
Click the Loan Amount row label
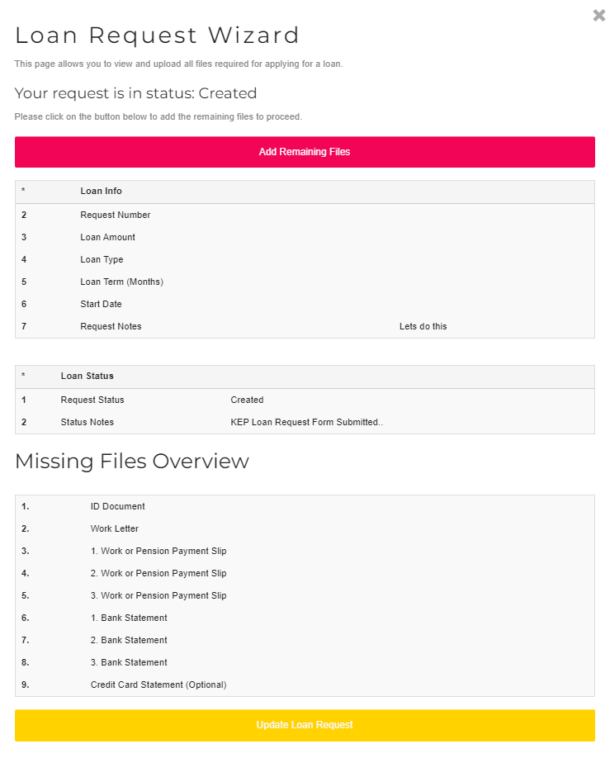coord(108,237)
